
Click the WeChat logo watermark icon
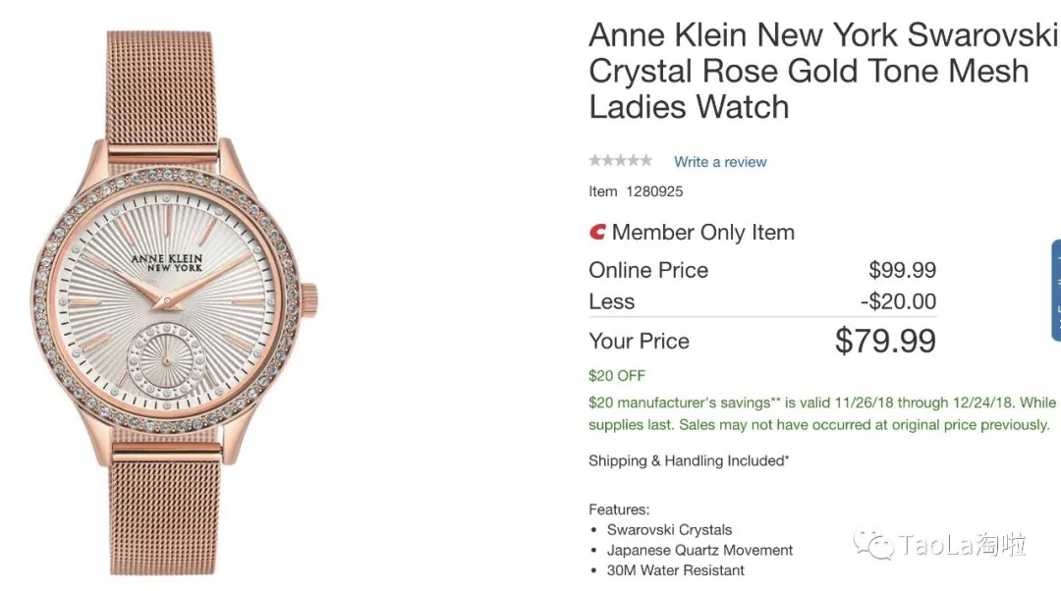[872, 544]
